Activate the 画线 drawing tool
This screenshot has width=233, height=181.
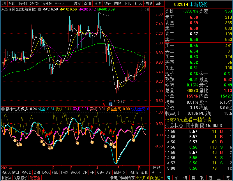click(118, 4)
